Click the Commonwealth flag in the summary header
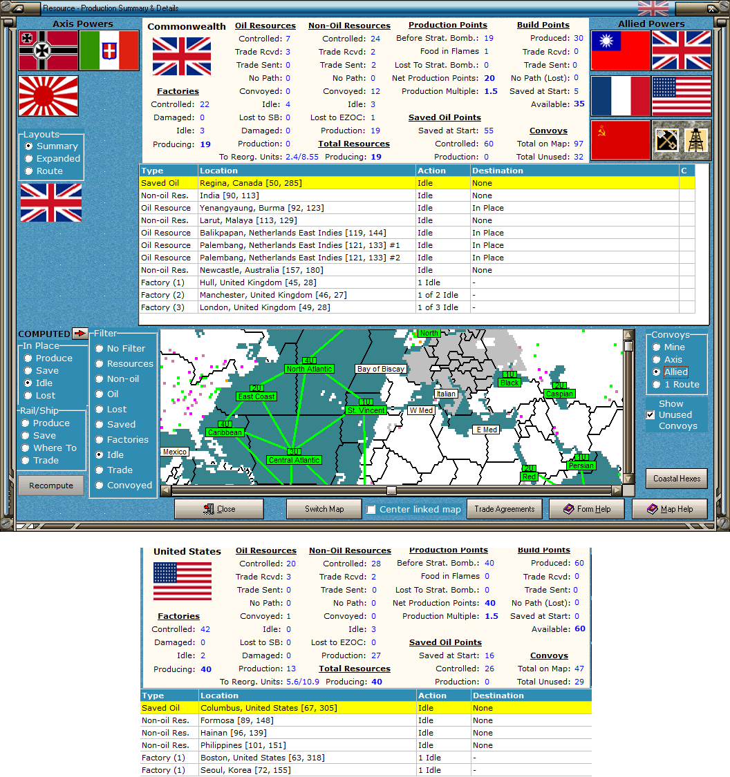The image size is (730, 777). tap(182, 57)
